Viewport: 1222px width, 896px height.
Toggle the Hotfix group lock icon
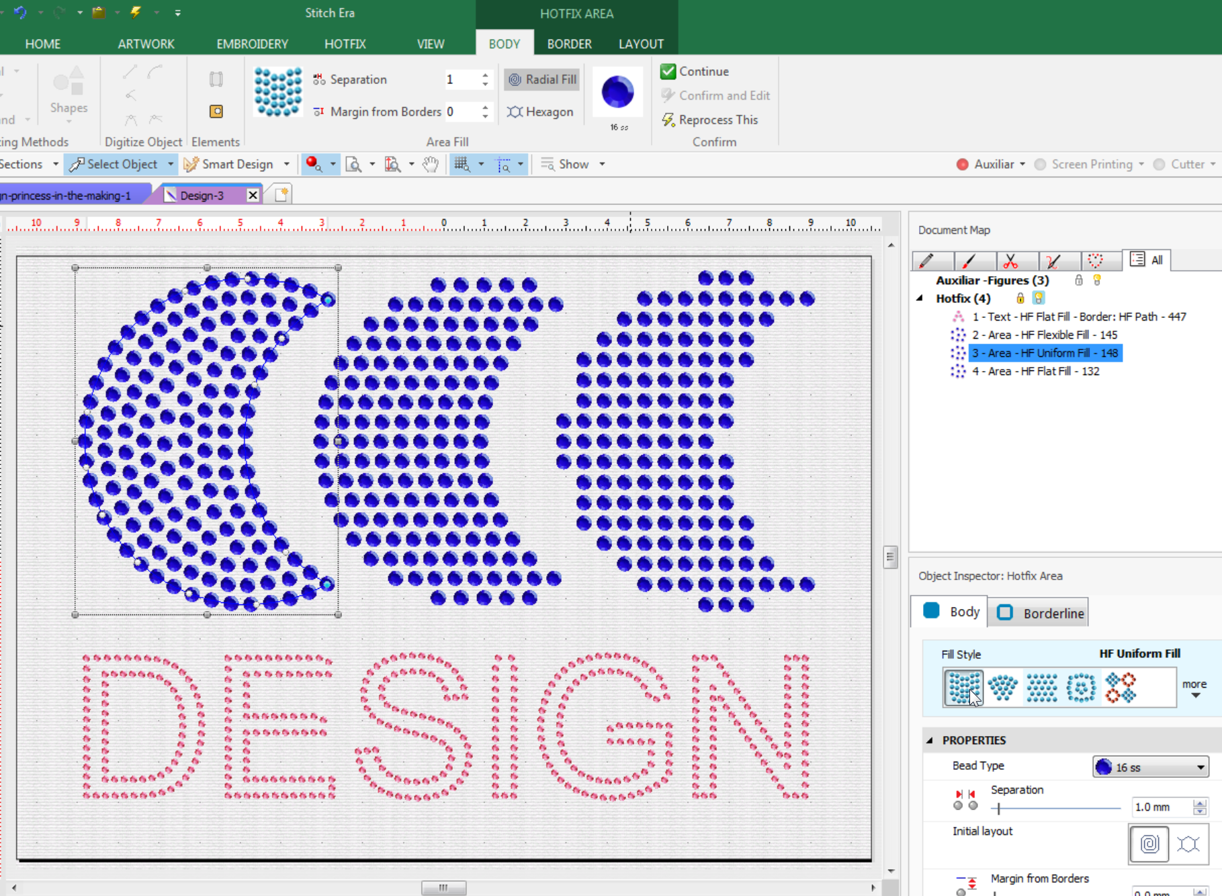coord(1020,298)
